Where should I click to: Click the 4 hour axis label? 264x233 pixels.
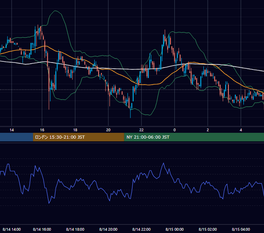(241, 130)
